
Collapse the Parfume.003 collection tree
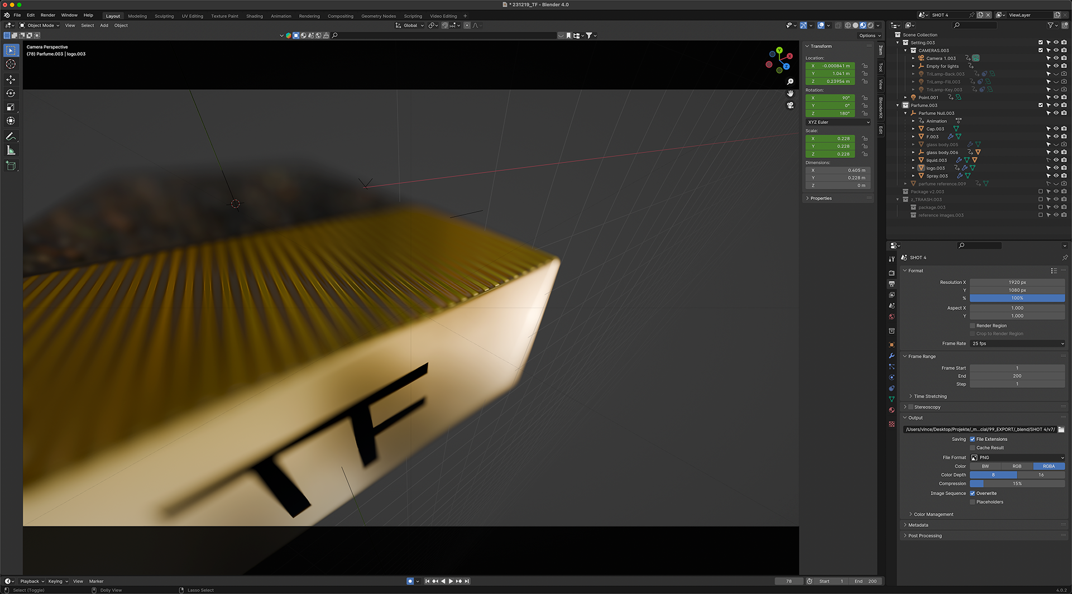click(898, 106)
